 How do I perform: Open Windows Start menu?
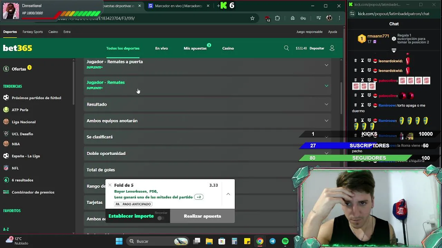click(x=119, y=241)
